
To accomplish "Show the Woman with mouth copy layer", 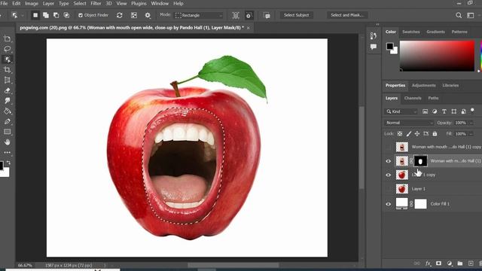I will [x=389, y=147].
